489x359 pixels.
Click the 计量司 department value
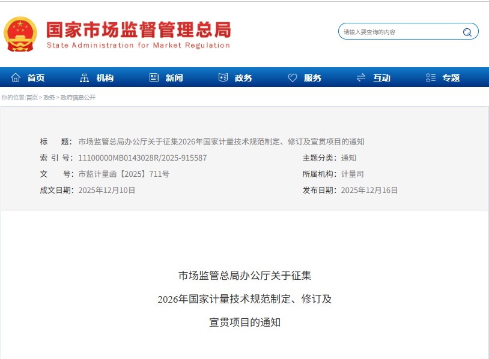(352, 174)
